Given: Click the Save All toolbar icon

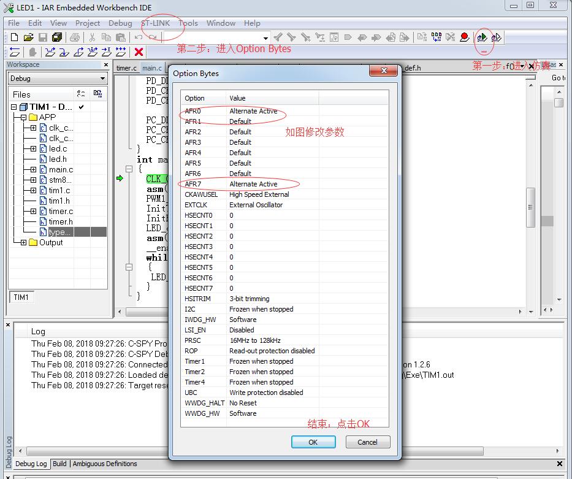Looking at the screenshot, I should (x=57, y=37).
